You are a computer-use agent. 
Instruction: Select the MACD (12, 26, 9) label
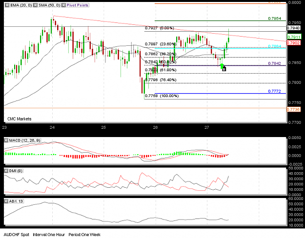pos(25,140)
